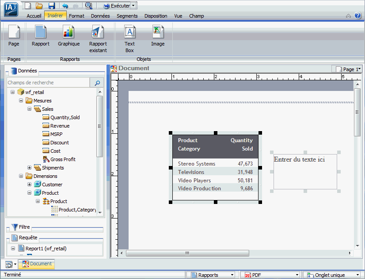Click the field search magnifier button
Viewport: 365px width, 279px height.
97,83
